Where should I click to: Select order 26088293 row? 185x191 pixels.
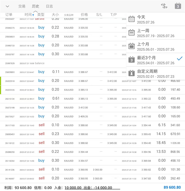[x=92, y=152]
